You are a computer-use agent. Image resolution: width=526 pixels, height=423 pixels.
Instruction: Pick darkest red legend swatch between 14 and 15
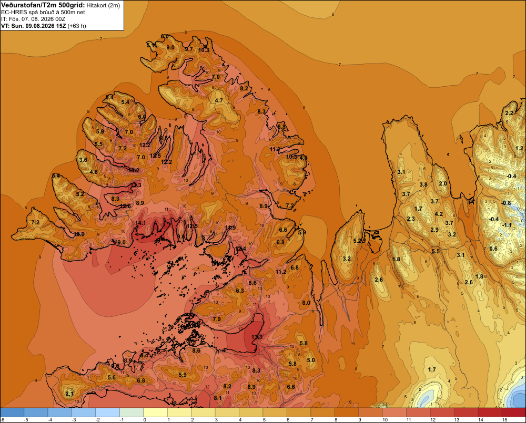(x=490, y=412)
